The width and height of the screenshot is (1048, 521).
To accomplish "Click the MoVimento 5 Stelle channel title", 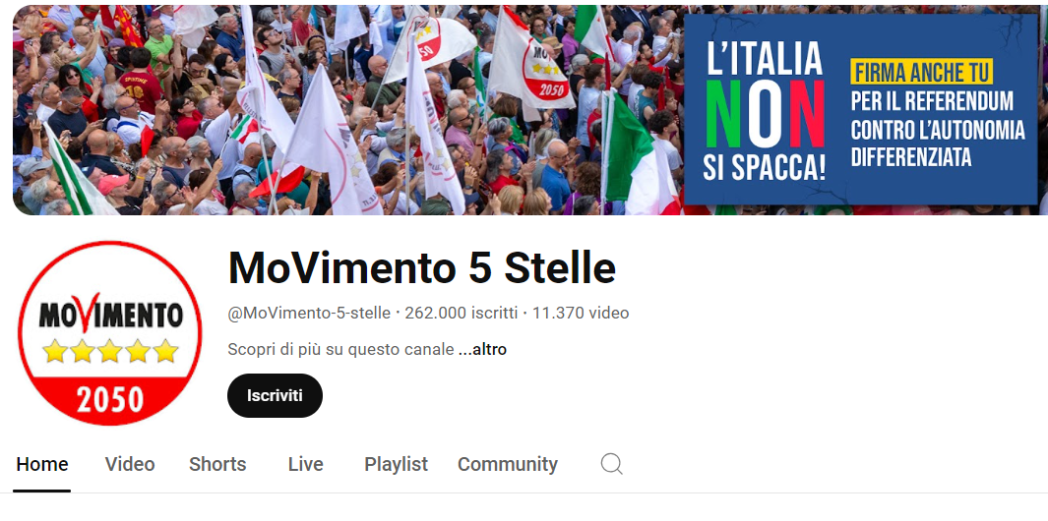I will [x=422, y=267].
